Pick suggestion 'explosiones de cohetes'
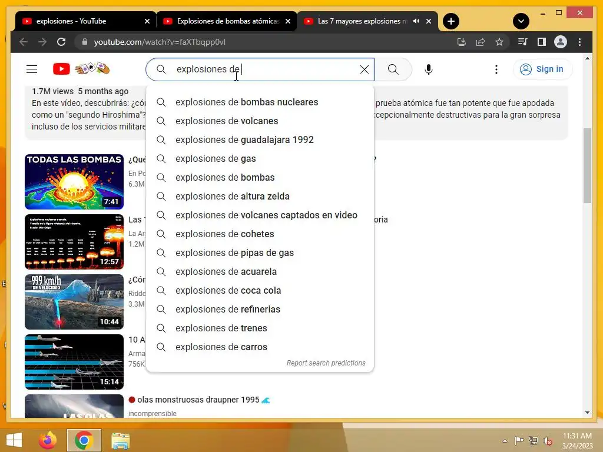Image resolution: width=603 pixels, height=452 pixels. coord(260,234)
